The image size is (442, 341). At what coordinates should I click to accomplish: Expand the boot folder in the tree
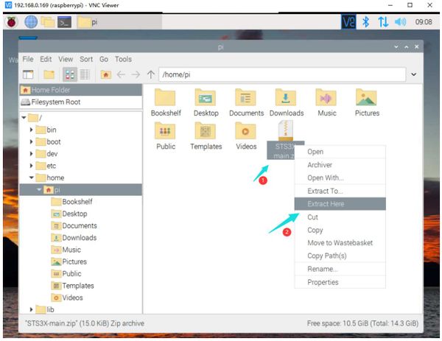pyautogui.click(x=32, y=141)
